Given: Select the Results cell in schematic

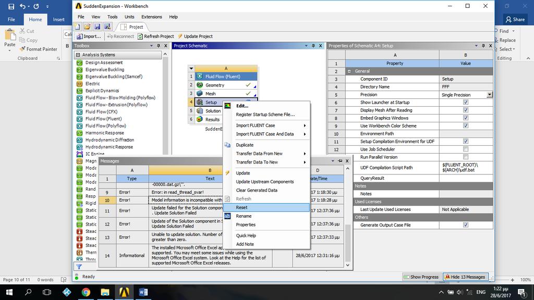Looking at the screenshot, I should (x=209, y=119).
